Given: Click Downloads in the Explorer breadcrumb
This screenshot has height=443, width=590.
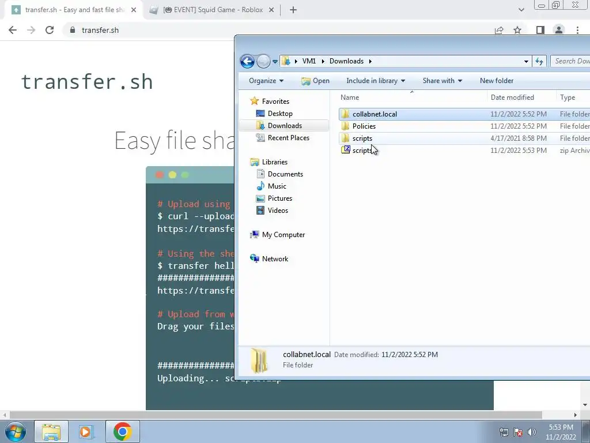Looking at the screenshot, I should coord(346,61).
